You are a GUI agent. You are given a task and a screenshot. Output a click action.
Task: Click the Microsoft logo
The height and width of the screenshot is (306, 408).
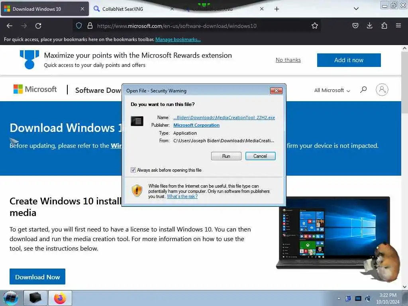pyautogui.click(x=35, y=89)
